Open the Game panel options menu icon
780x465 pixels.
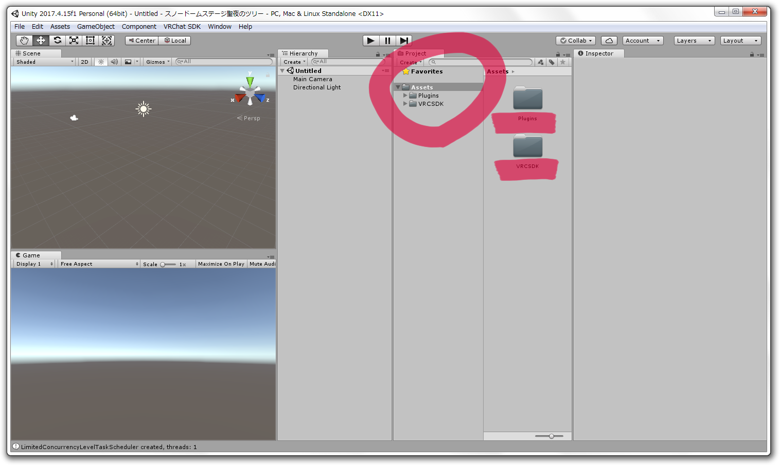pyautogui.click(x=271, y=257)
